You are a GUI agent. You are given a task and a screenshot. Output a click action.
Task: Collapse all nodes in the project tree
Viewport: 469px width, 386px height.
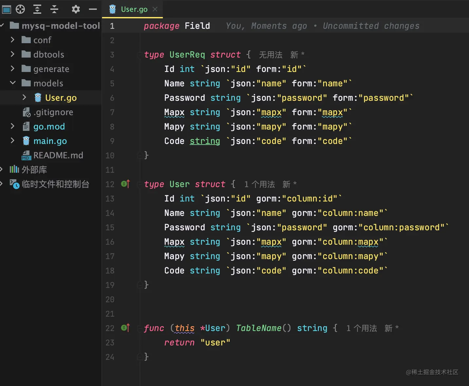(x=54, y=9)
